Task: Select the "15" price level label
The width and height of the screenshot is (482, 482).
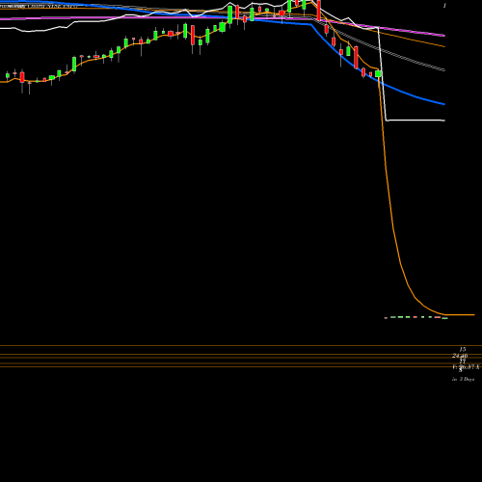Action: tap(463, 349)
